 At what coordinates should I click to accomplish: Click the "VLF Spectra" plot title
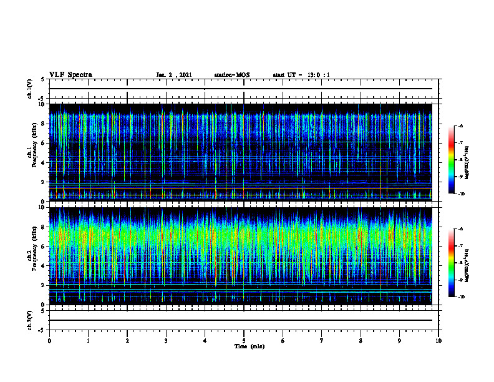tap(70, 75)
